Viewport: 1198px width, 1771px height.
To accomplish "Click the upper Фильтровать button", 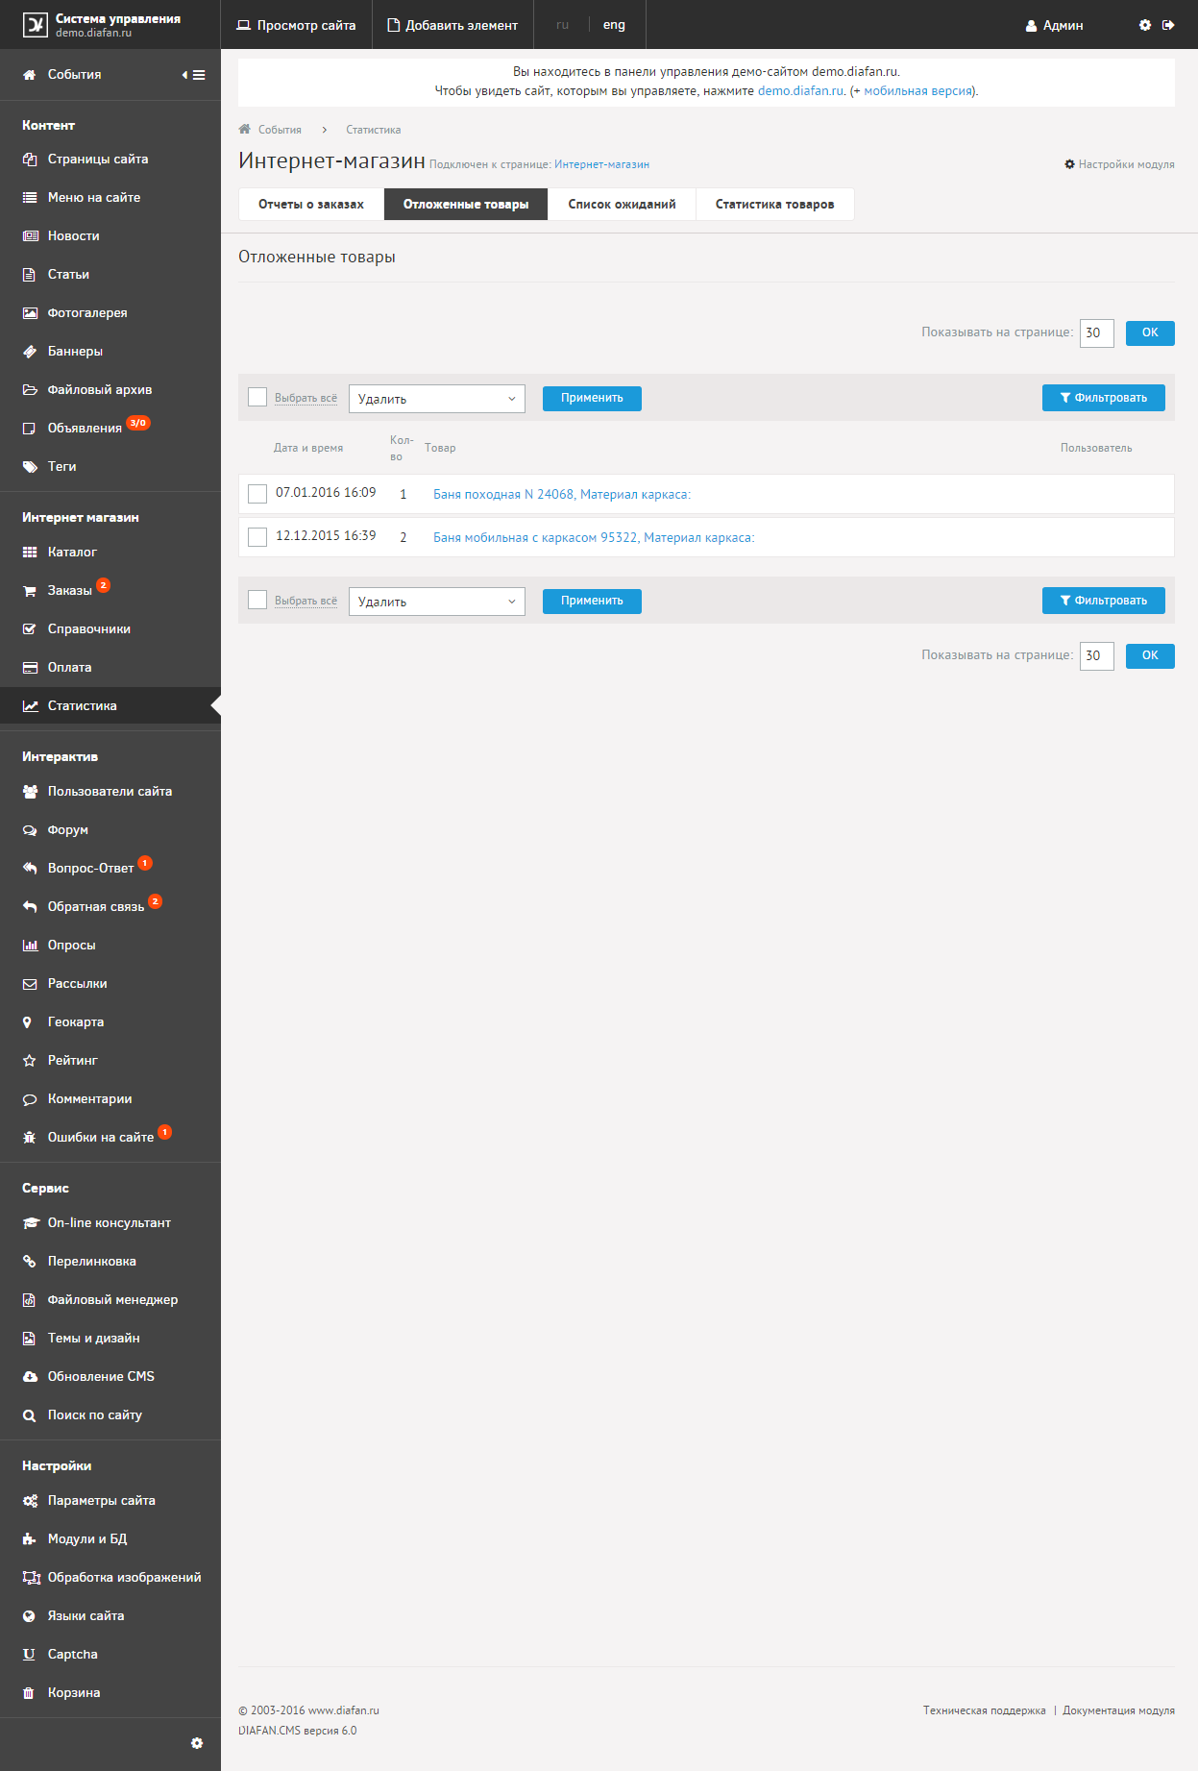I will tap(1104, 398).
